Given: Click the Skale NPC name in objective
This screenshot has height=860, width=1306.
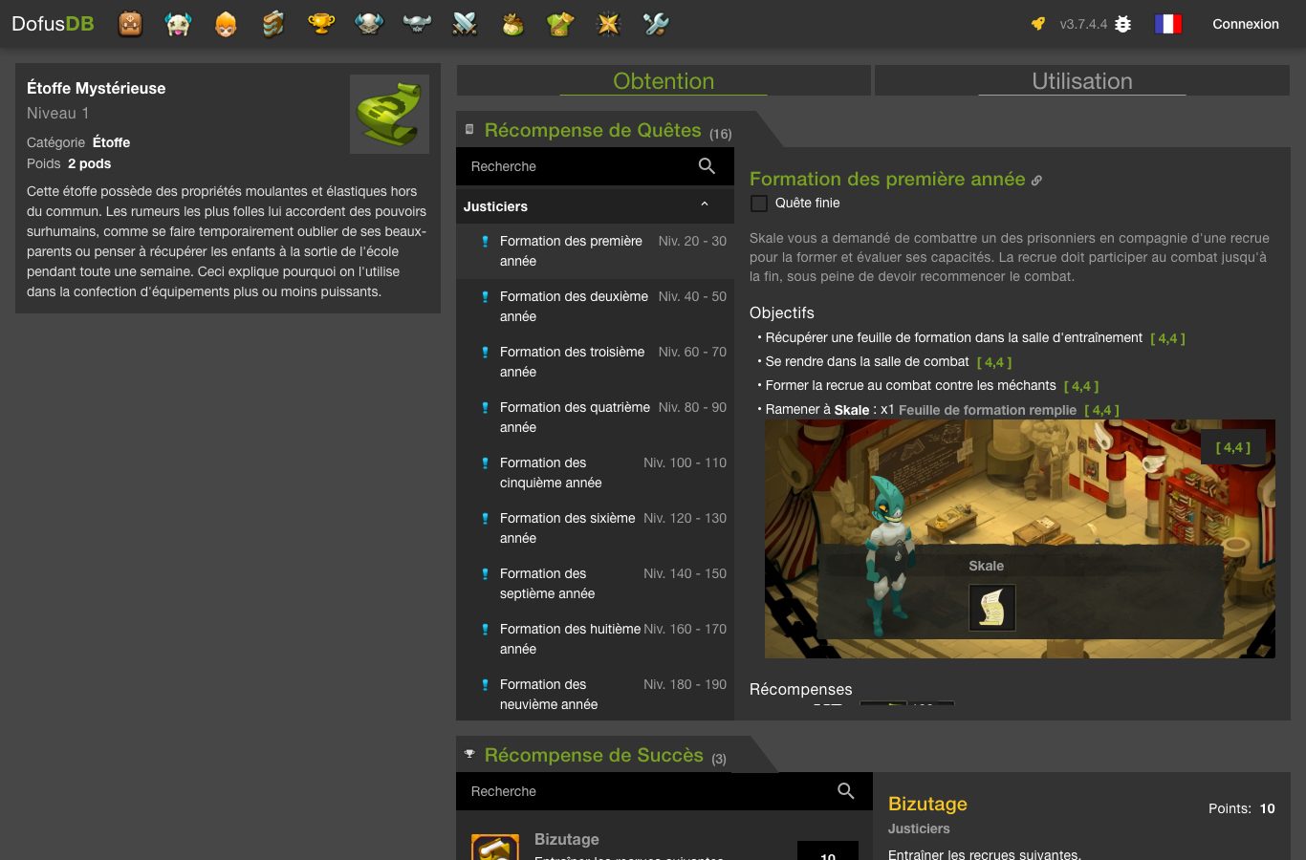Looking at the screenshot, I should [x=852, y=410].
